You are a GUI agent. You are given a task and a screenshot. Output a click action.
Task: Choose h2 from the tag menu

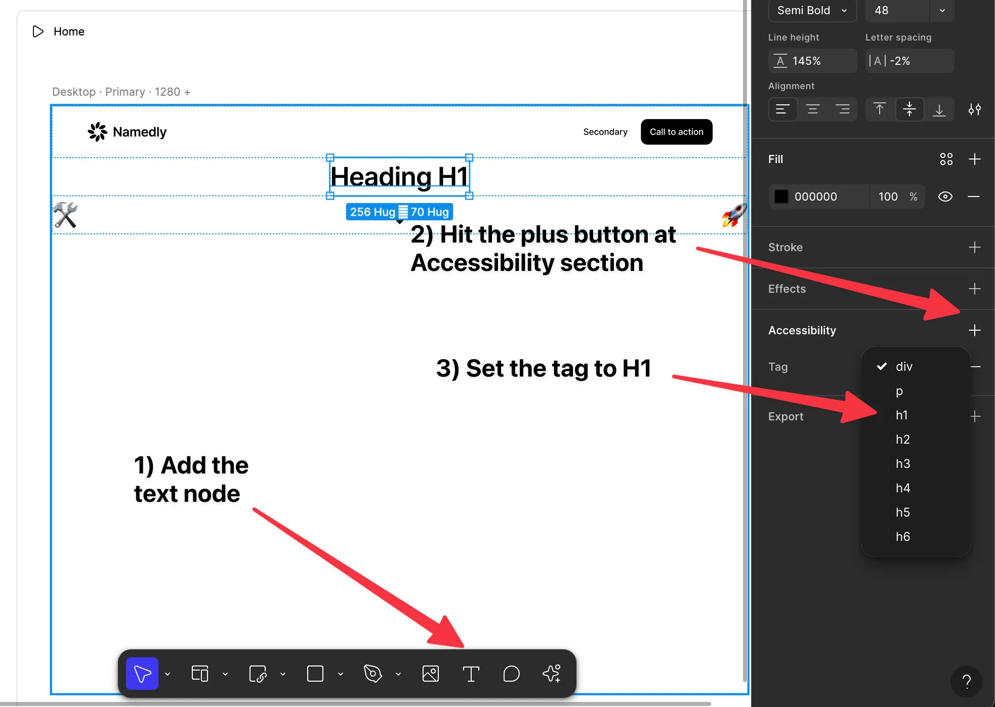point(916,440)
